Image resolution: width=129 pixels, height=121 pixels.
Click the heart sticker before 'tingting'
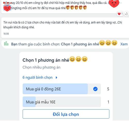[7, 8]
